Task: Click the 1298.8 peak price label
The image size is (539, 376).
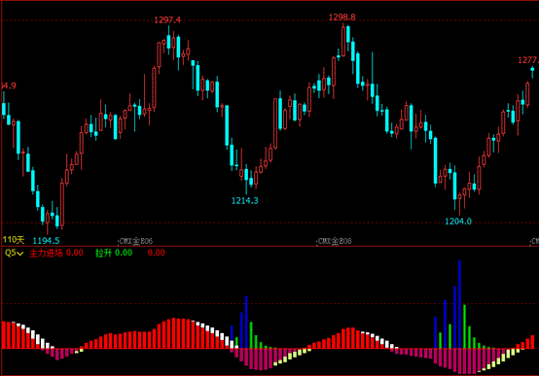Action: 342,17
